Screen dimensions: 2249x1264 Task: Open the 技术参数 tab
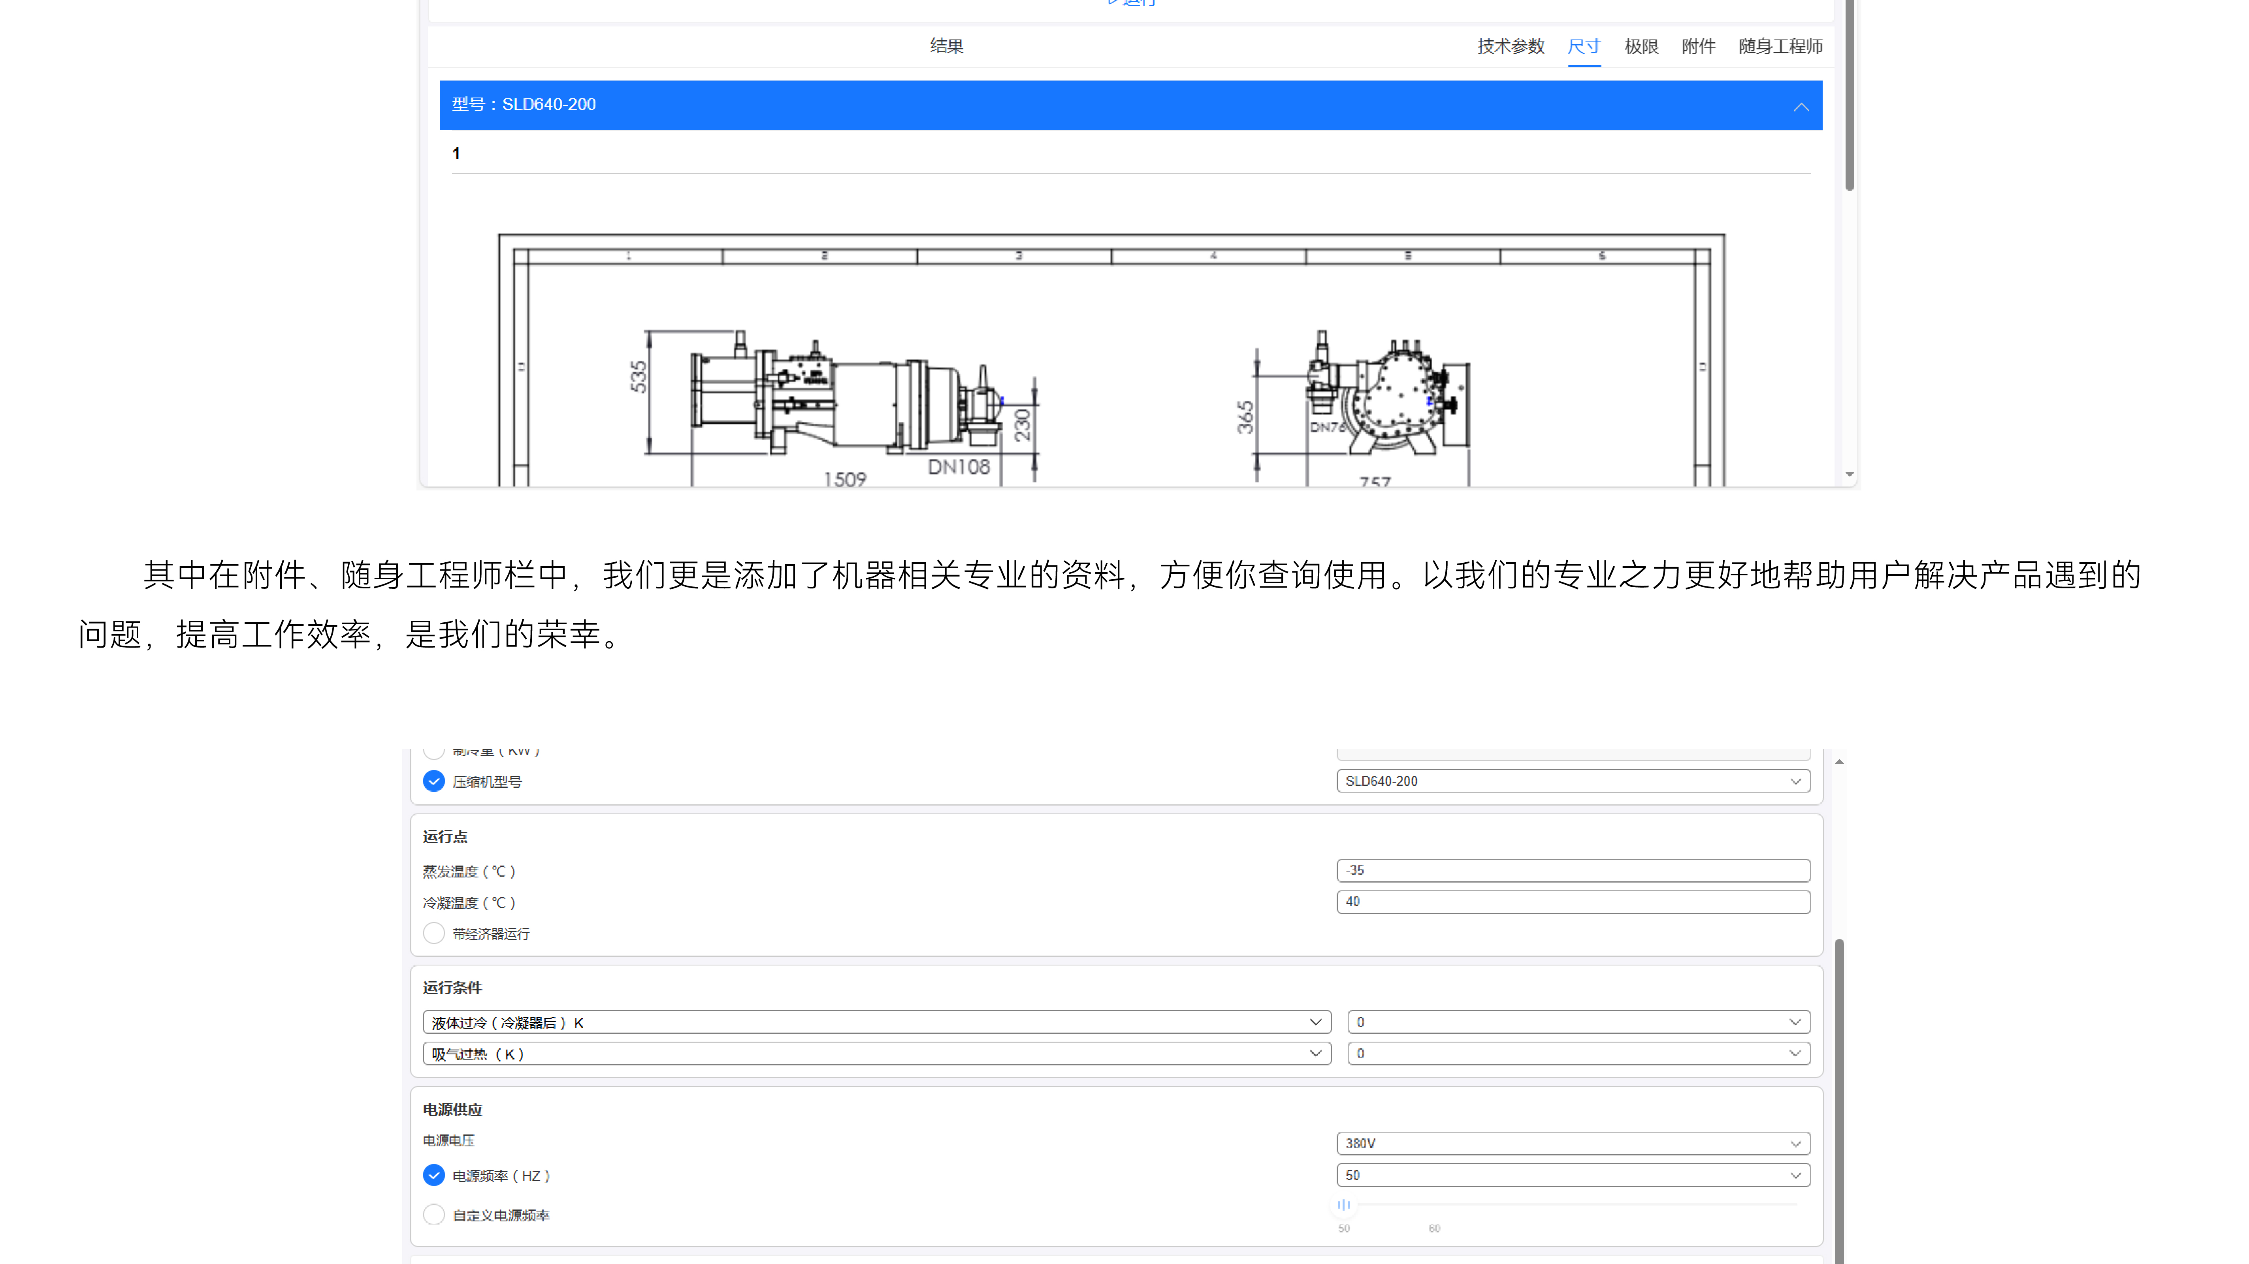(1511, 46)
